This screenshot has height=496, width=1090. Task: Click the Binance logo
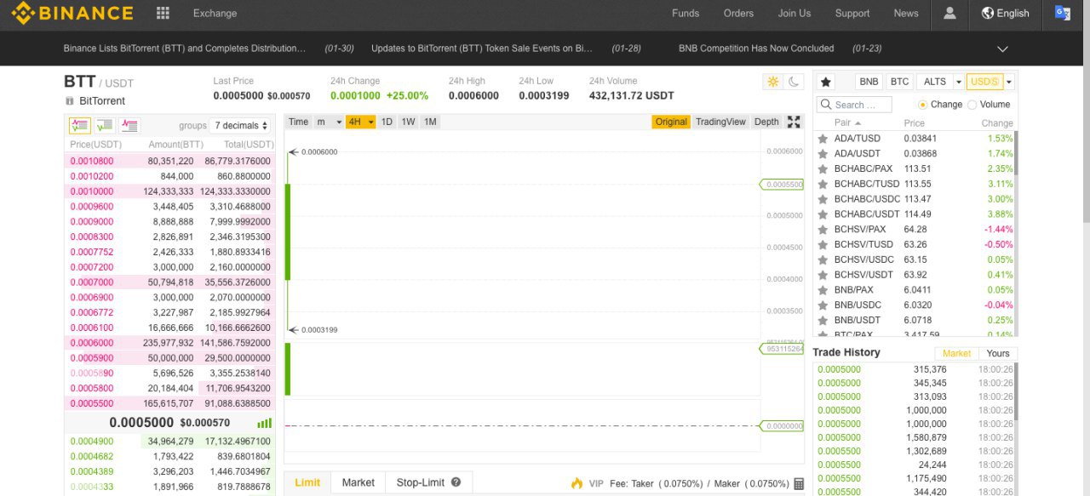point(72,13)
